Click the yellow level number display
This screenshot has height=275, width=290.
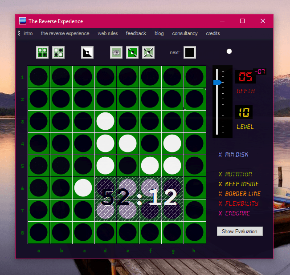point(244,112)
